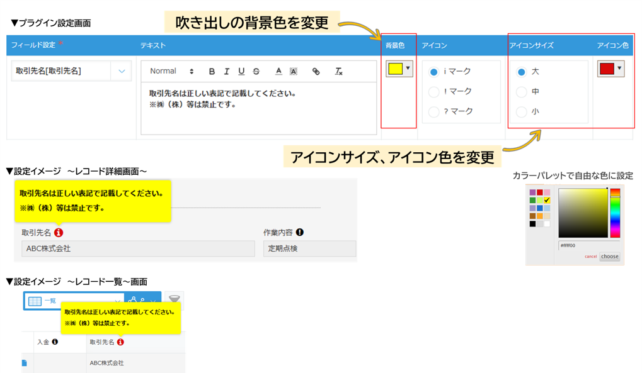This screenshot has width=642, height=373.
Task: Open the Normal paragraph style dropdown
Action: tap(170, 70)
